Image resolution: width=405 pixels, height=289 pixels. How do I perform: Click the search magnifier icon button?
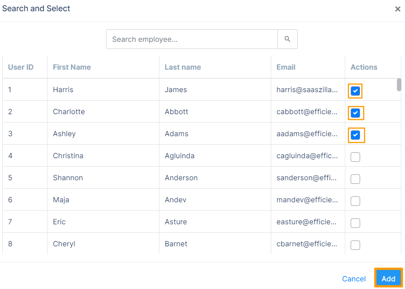click(287, 40)
